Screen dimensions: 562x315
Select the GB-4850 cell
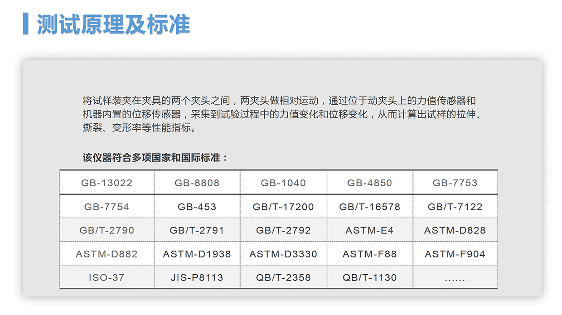click(x=370, y=183)
